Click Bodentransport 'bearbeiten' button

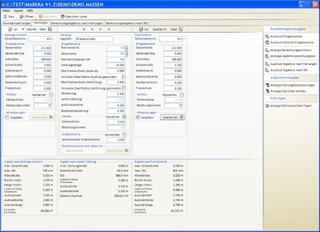tap(117, 151)
